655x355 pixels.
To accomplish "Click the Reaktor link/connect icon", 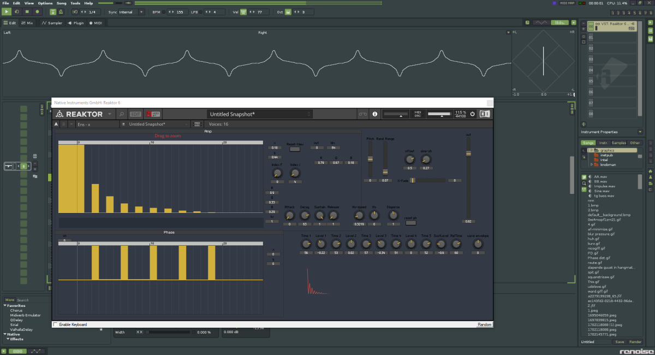I will click(x=362, y=114).
